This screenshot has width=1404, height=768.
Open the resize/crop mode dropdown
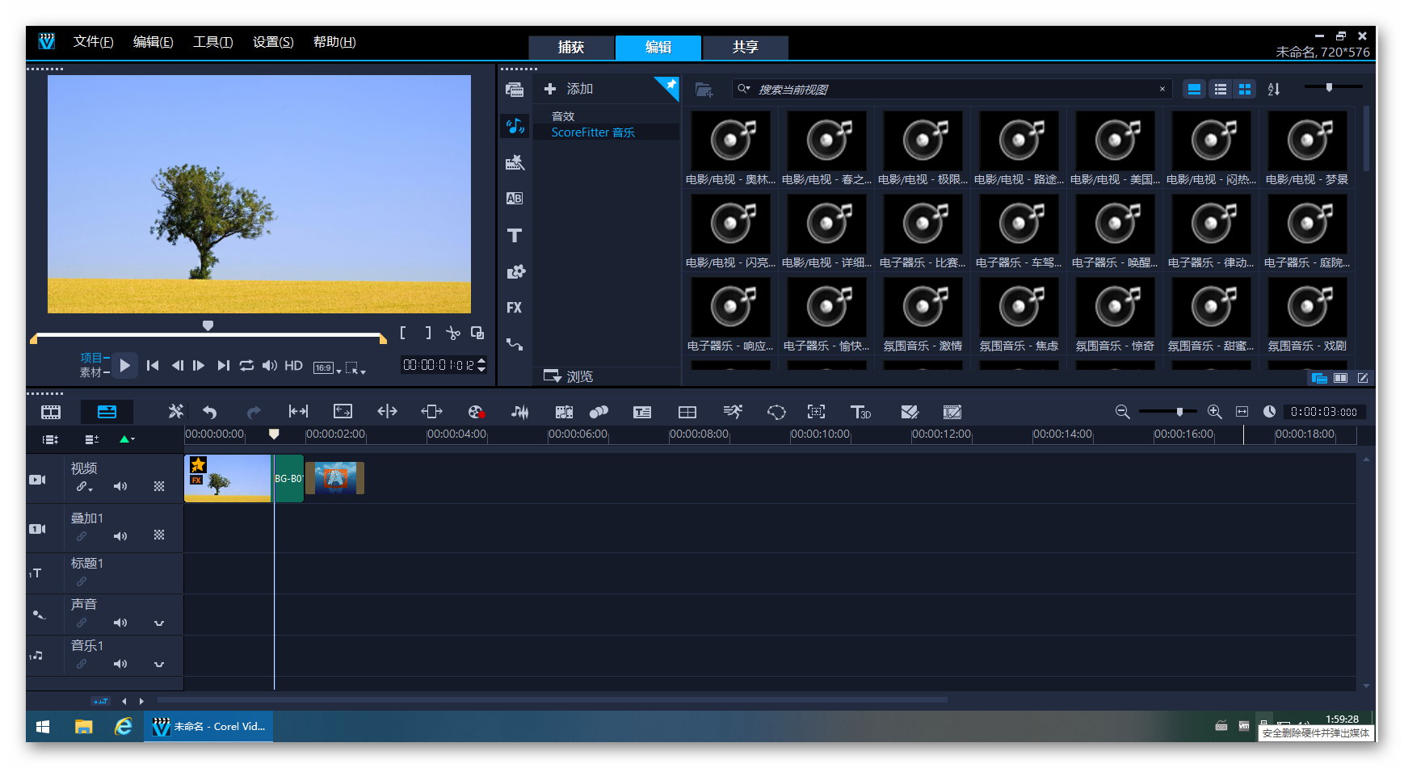coord(355,368)
